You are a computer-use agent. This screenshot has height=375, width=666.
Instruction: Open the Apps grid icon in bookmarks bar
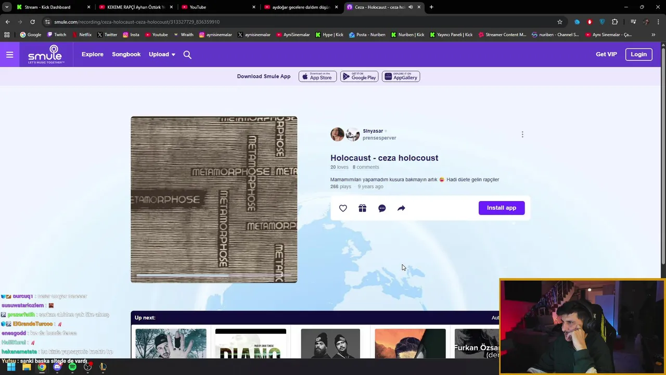(7, 35)
